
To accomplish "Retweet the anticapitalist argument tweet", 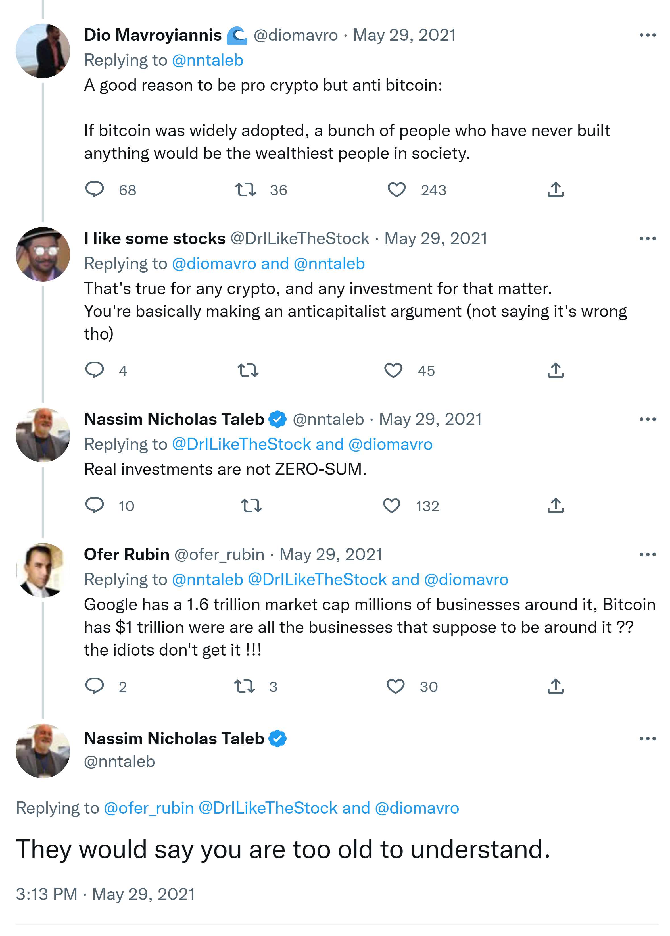I will click(248, 370).
